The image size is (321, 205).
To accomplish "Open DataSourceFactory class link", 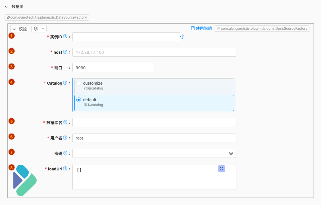I will [x=47, y=17].
